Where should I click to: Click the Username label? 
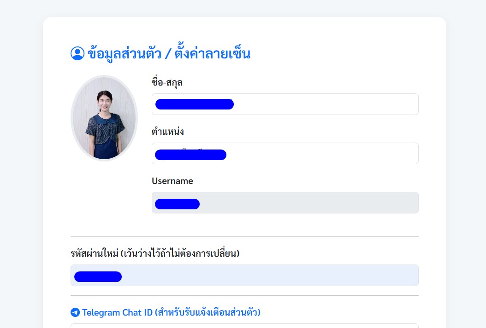[172, 181]
